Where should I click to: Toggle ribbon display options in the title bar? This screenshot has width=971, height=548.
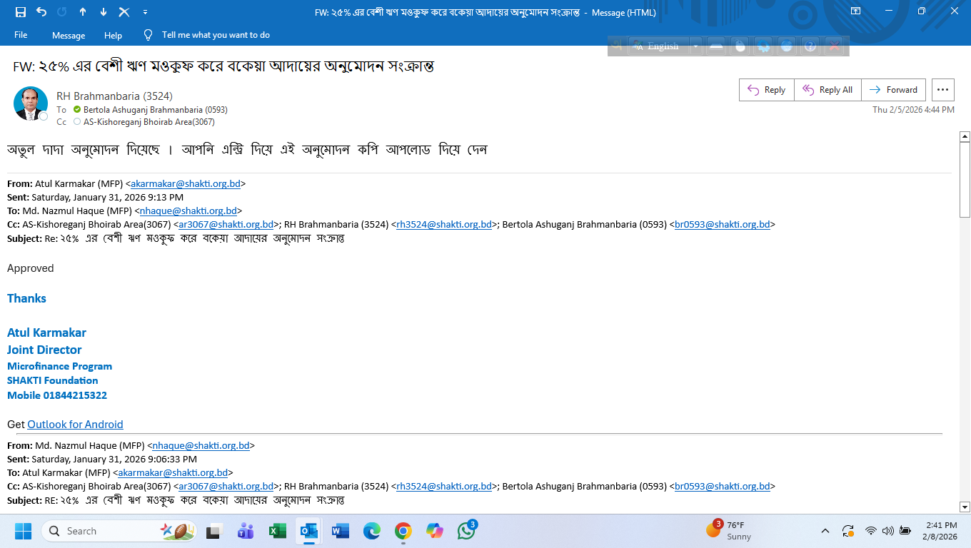pos(855,11)
